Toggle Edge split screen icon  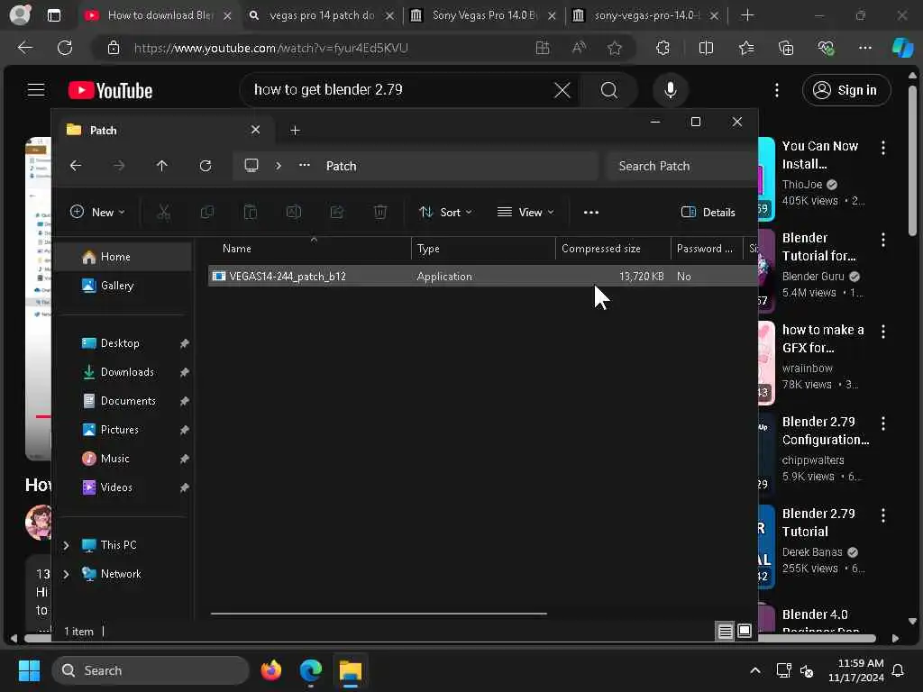click(706, 48)
